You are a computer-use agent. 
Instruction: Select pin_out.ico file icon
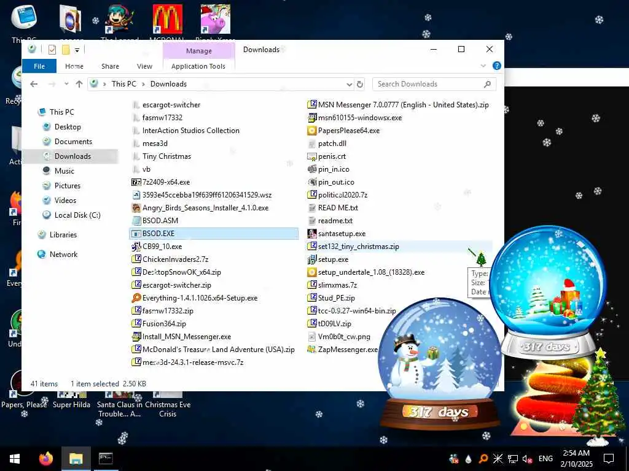point(312,182)
